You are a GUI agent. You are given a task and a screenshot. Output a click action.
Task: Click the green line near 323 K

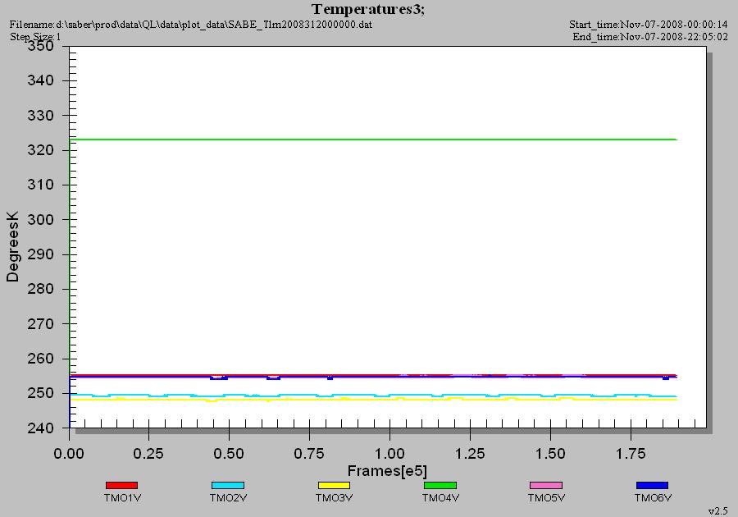[x=373, y=140]
